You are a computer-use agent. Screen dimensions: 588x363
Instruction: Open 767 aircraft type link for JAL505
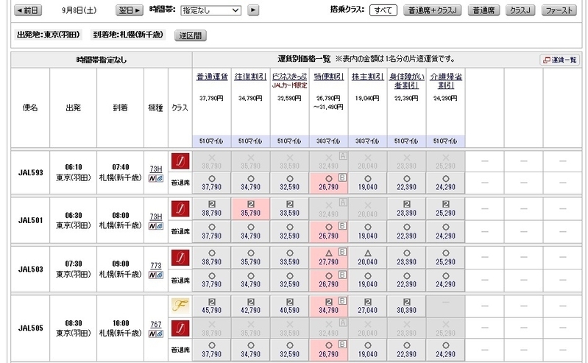(x=156, y=324)
